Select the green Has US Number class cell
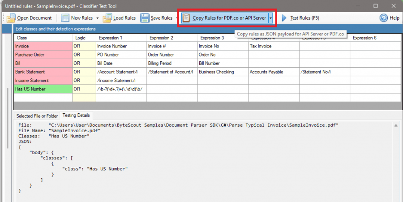The height and width of the screenshot is (202, 403). (x=43, y=89)
